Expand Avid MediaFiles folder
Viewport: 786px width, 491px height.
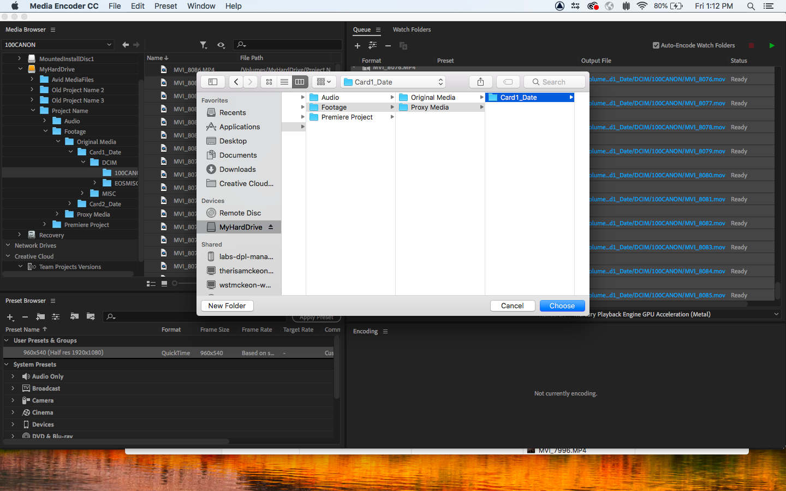32,79
